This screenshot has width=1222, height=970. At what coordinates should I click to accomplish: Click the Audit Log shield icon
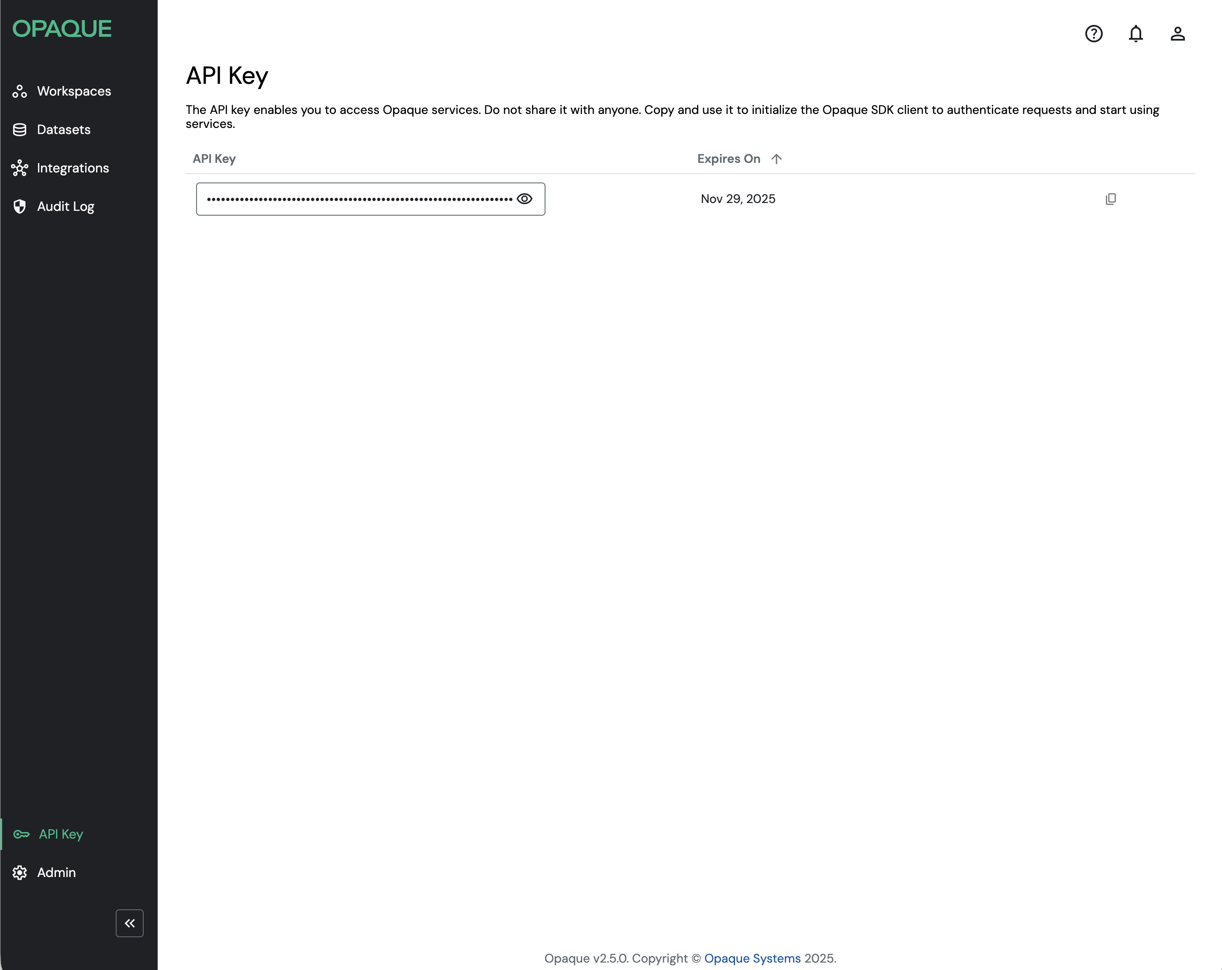click(x=20, y=206)
